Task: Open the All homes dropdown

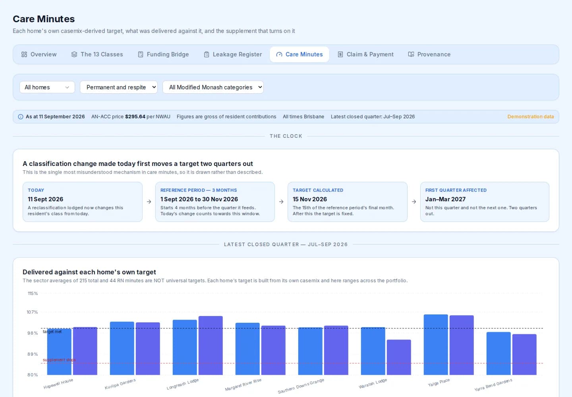Action: click(x=47, y=87)
